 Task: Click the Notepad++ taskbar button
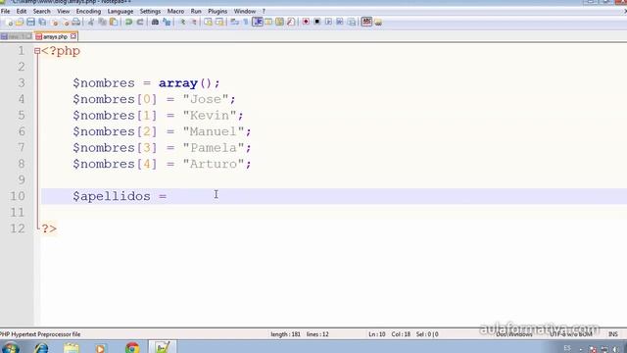(x=163, y=347)
